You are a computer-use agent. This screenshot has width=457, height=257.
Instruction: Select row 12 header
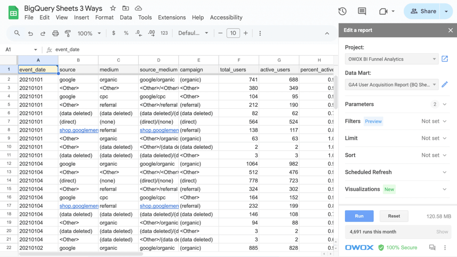point(9,164)
